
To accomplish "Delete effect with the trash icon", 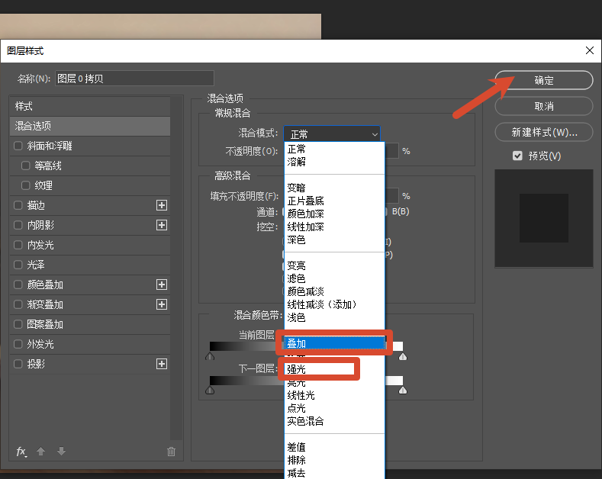I will point(171,452).
